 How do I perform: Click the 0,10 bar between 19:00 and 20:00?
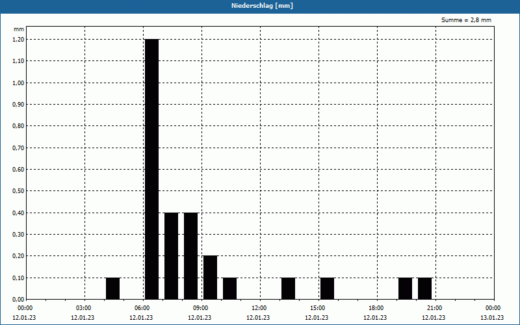point(405,289)
